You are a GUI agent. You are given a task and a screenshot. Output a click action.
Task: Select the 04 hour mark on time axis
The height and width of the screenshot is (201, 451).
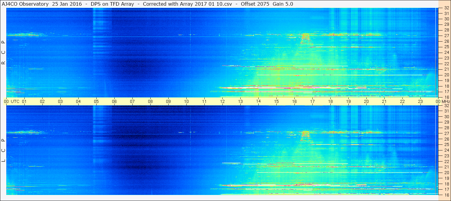(78, 101)
